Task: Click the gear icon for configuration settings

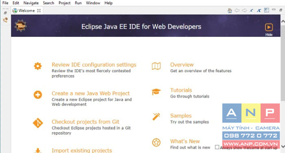Action: point(38,66)
